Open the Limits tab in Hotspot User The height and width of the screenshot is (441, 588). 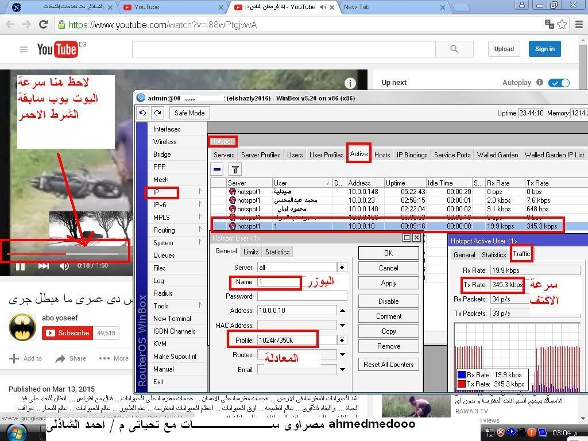pyautogui.click(x=251, y=252)
